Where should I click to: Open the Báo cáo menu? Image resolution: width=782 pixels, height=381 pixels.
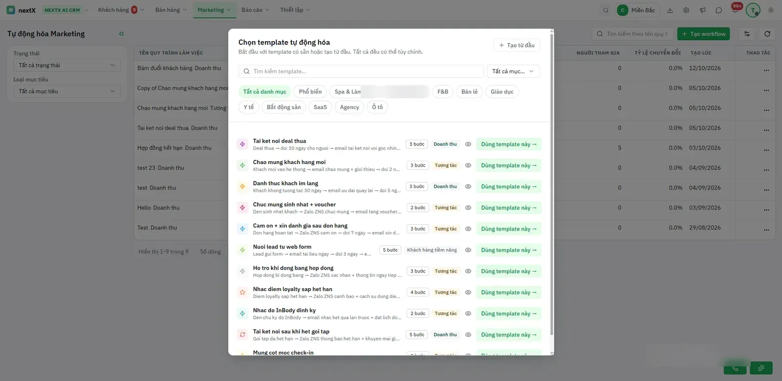(255, 10)
